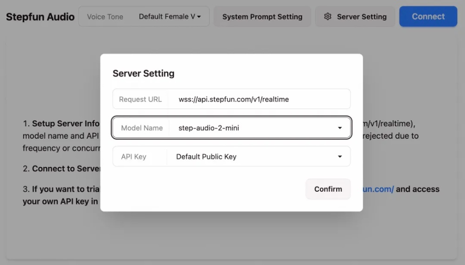Click the blue Connect button
The height and width of the screenshot is (265, 465).
[428, 17]
